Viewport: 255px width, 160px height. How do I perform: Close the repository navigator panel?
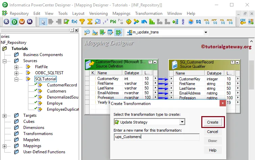click(76, 30)
